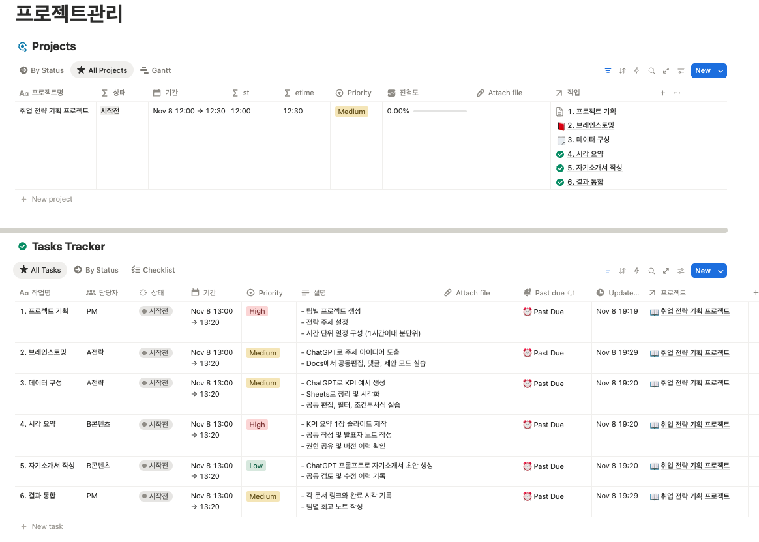Click the filter icon in Tasks Tracker toolbar
This screenshot has width=759, height=542.
(x=608, y=271)
